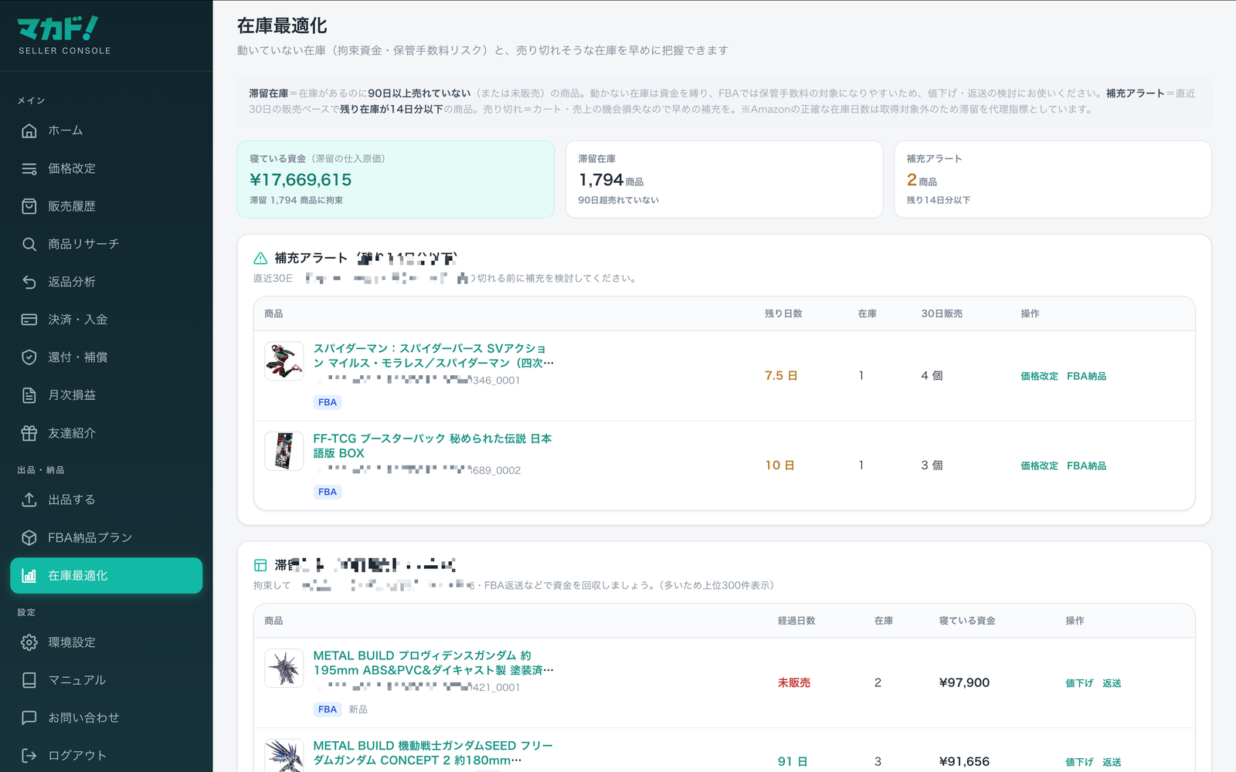1236x772 pixels.
Task: Open スパイダーマン：スパイダーバース product title link
Action: point(433,356)
